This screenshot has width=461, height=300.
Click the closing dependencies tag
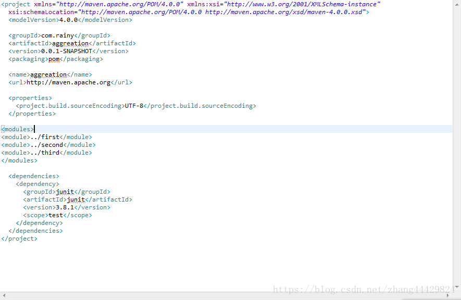(36, 231)
